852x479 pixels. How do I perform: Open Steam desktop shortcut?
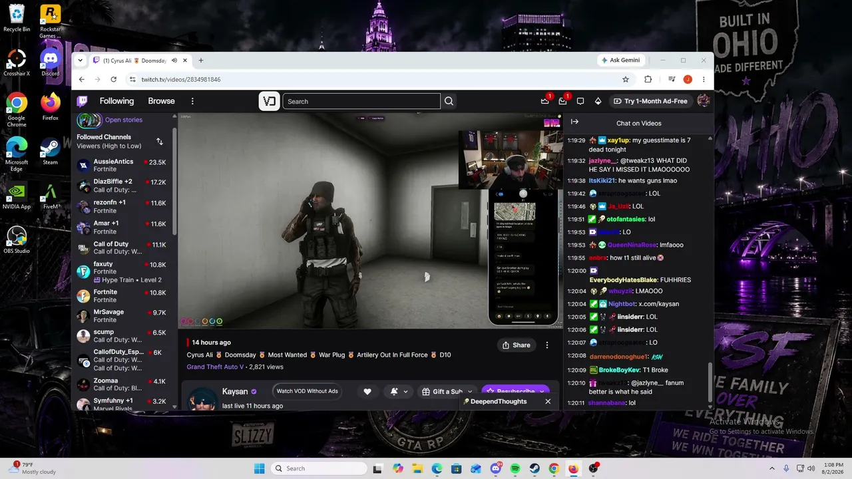51,152
